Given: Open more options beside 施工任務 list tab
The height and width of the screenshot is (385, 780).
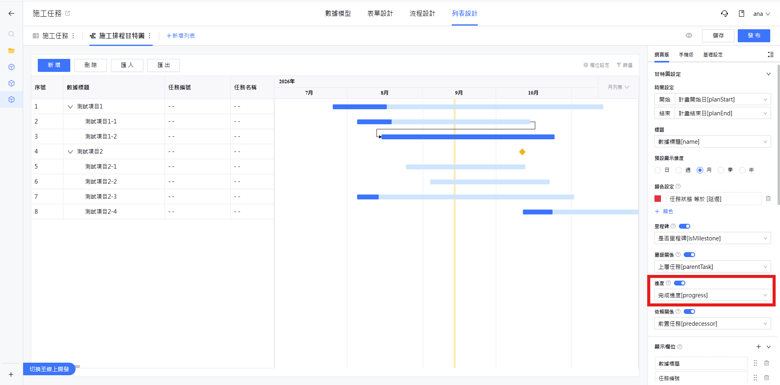Looking at the screenshot, I should pos(73,36).
